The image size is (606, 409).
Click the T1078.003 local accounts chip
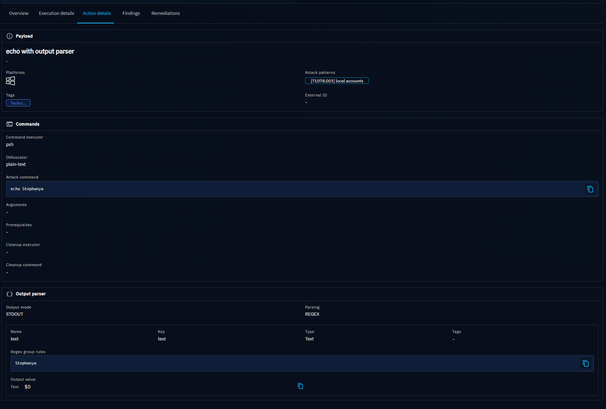point(337,81)
